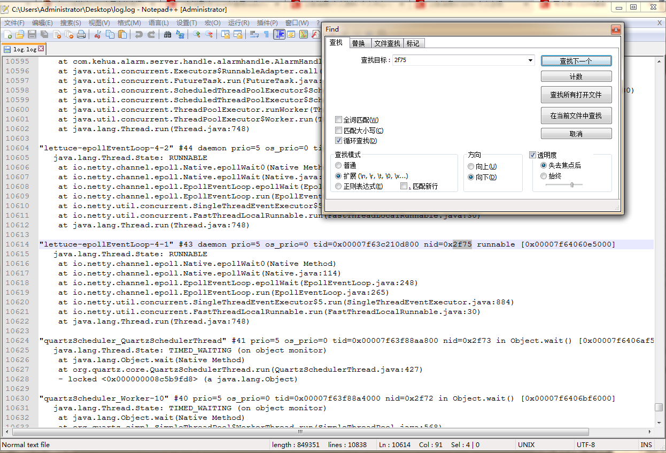Expand the 查找目标 combo box arrow
The width and height of the screenshot is (666, 453).
coord(530,60)
